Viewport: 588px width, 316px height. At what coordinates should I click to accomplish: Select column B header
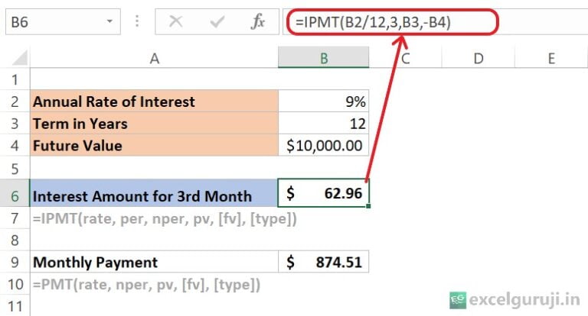click(x=324, y=59)
